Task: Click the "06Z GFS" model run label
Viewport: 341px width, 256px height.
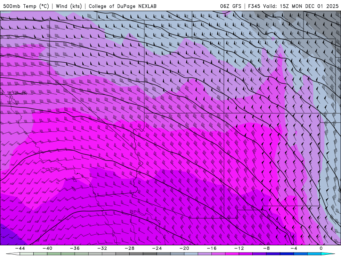Action: click(x=231, y=6)
